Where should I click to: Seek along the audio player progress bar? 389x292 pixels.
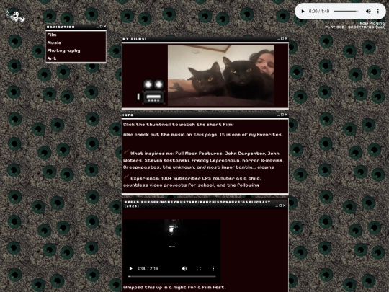pos(346,11)
